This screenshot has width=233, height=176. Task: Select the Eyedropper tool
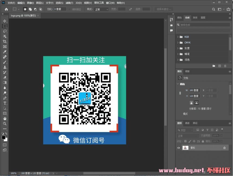pos(5,52)
